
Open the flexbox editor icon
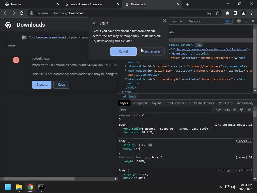[150, 145]
